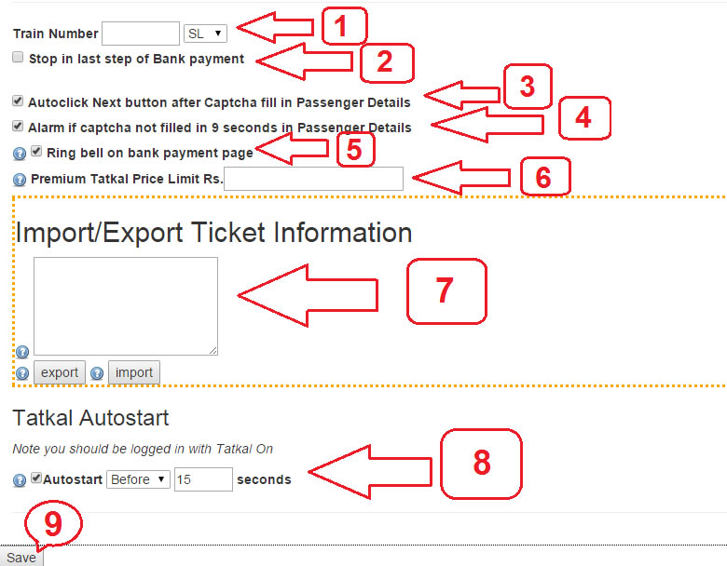Click the Premium Tatkal Price Limit field
Screen dimensions: 727x566
[x=313, y=179]
